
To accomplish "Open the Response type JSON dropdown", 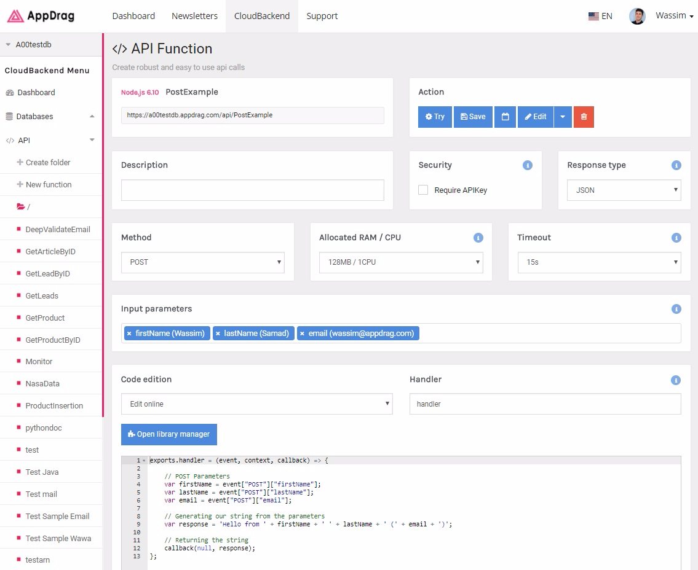I will pyautogui.click(x=624, y=190).
